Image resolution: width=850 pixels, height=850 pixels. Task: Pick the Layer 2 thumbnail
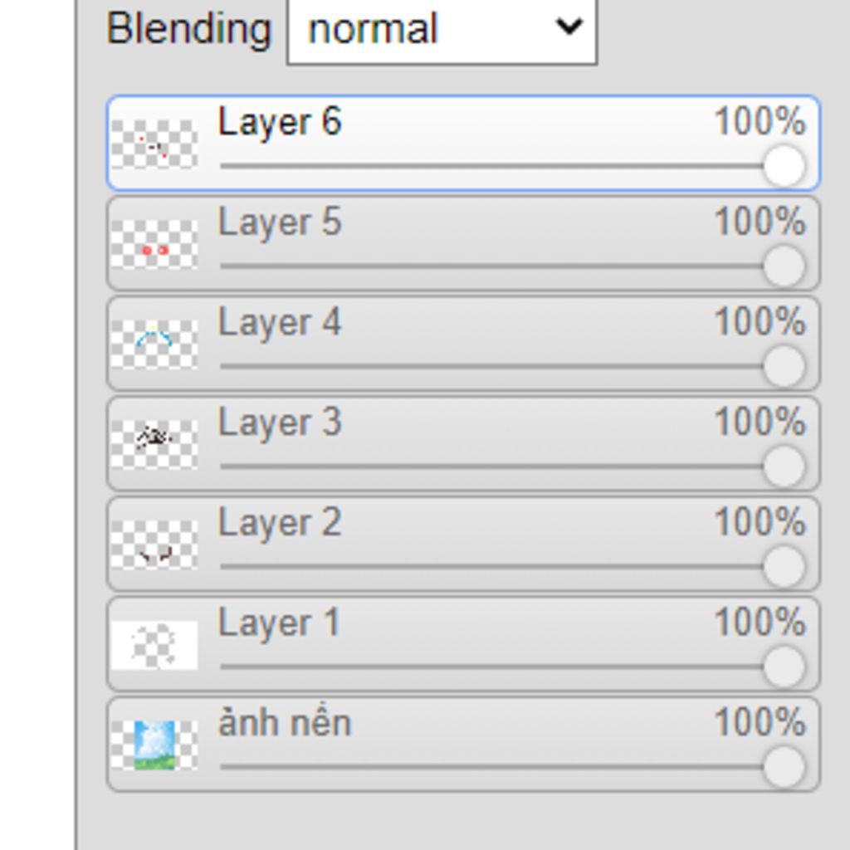click(154, 545)
